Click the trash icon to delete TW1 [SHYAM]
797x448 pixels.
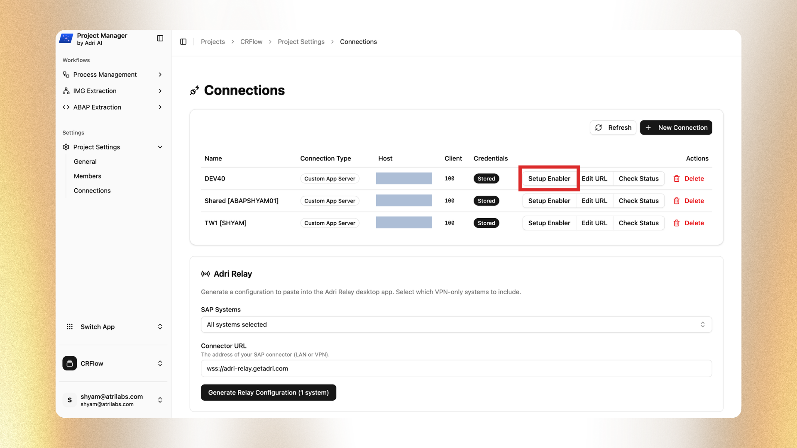[x=677, y=223]
